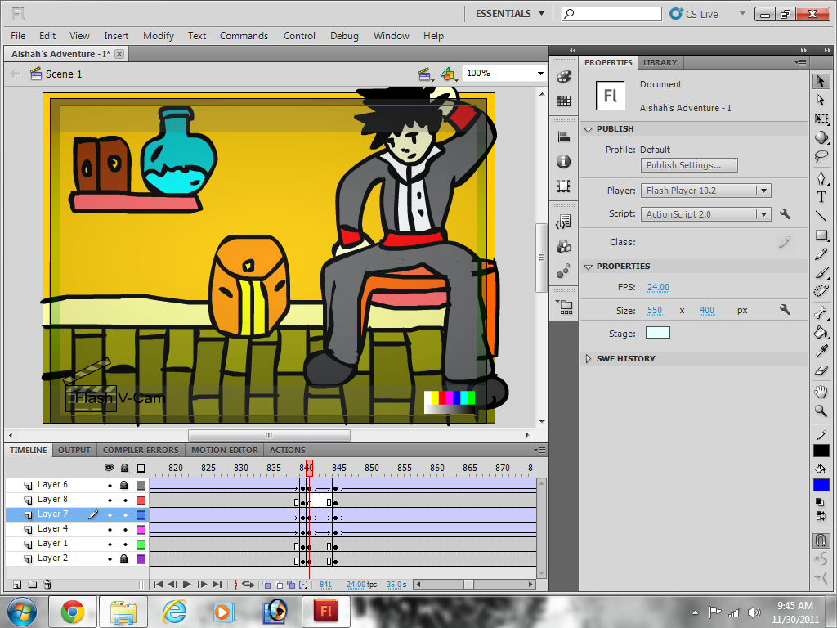Go to the first frame
This screenshot has height=628, width=837.
[x=158, y=584]
